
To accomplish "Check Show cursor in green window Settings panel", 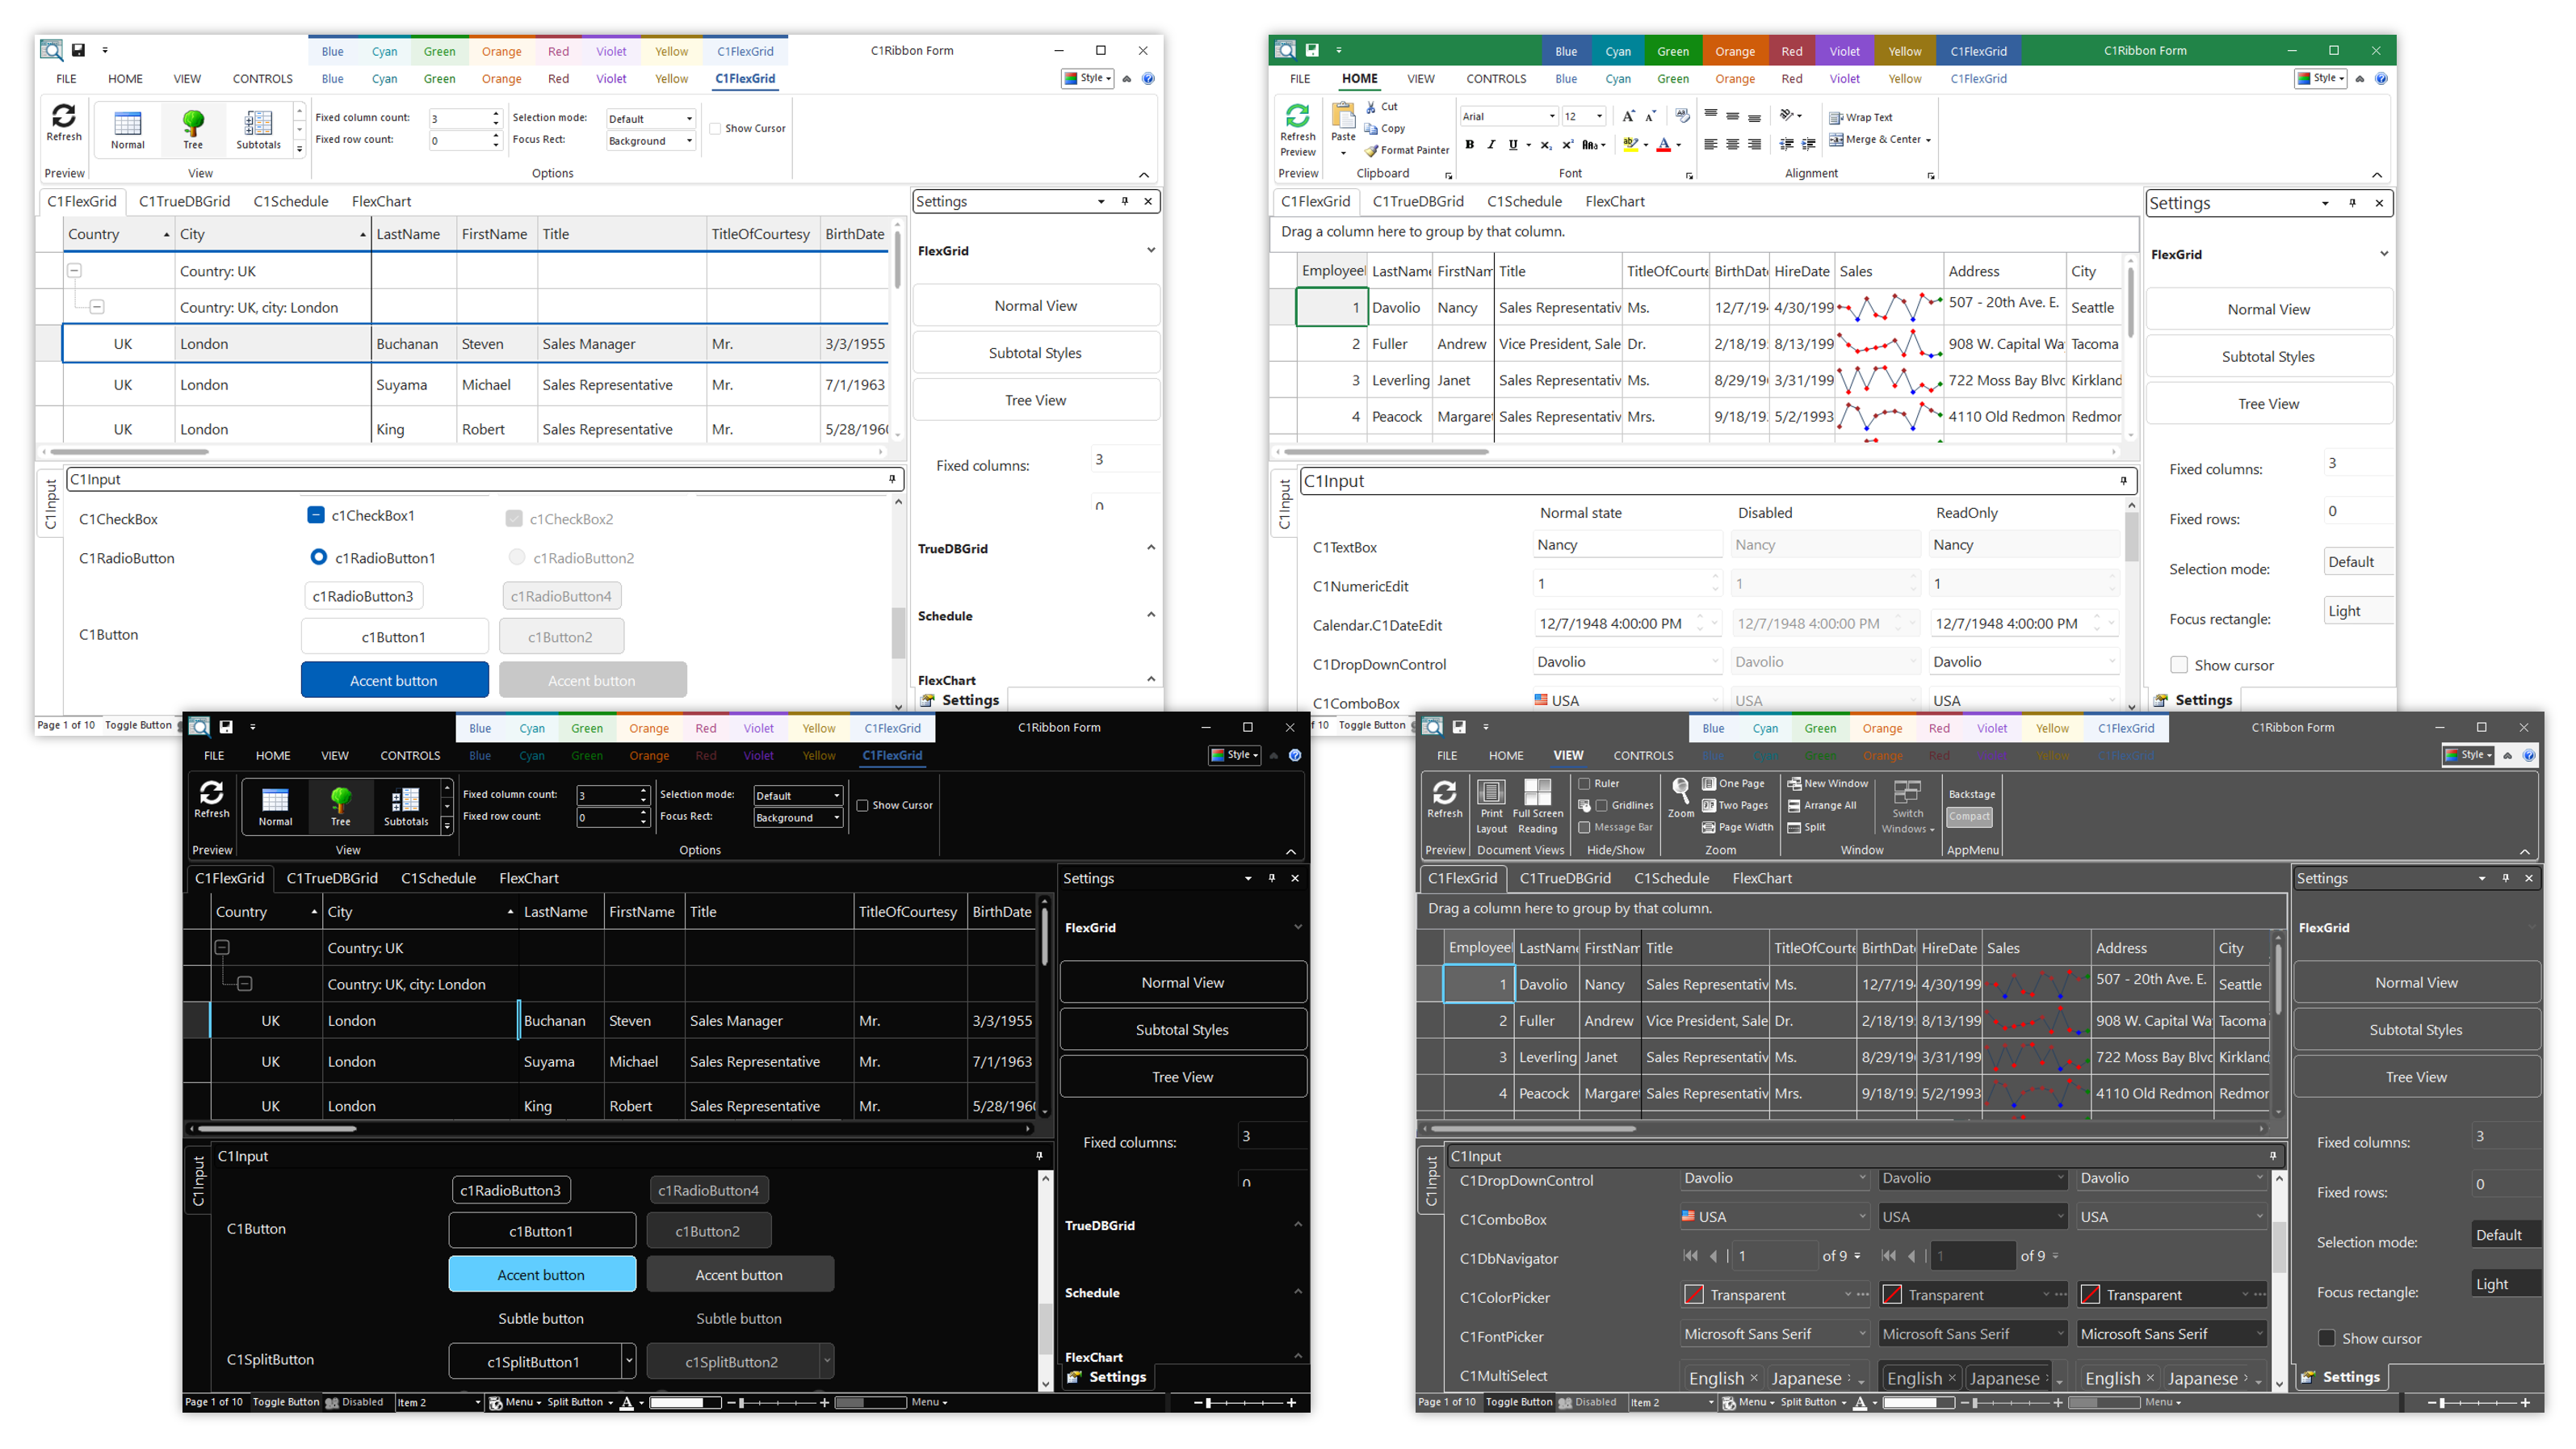I will click(x=2179, y=665).
